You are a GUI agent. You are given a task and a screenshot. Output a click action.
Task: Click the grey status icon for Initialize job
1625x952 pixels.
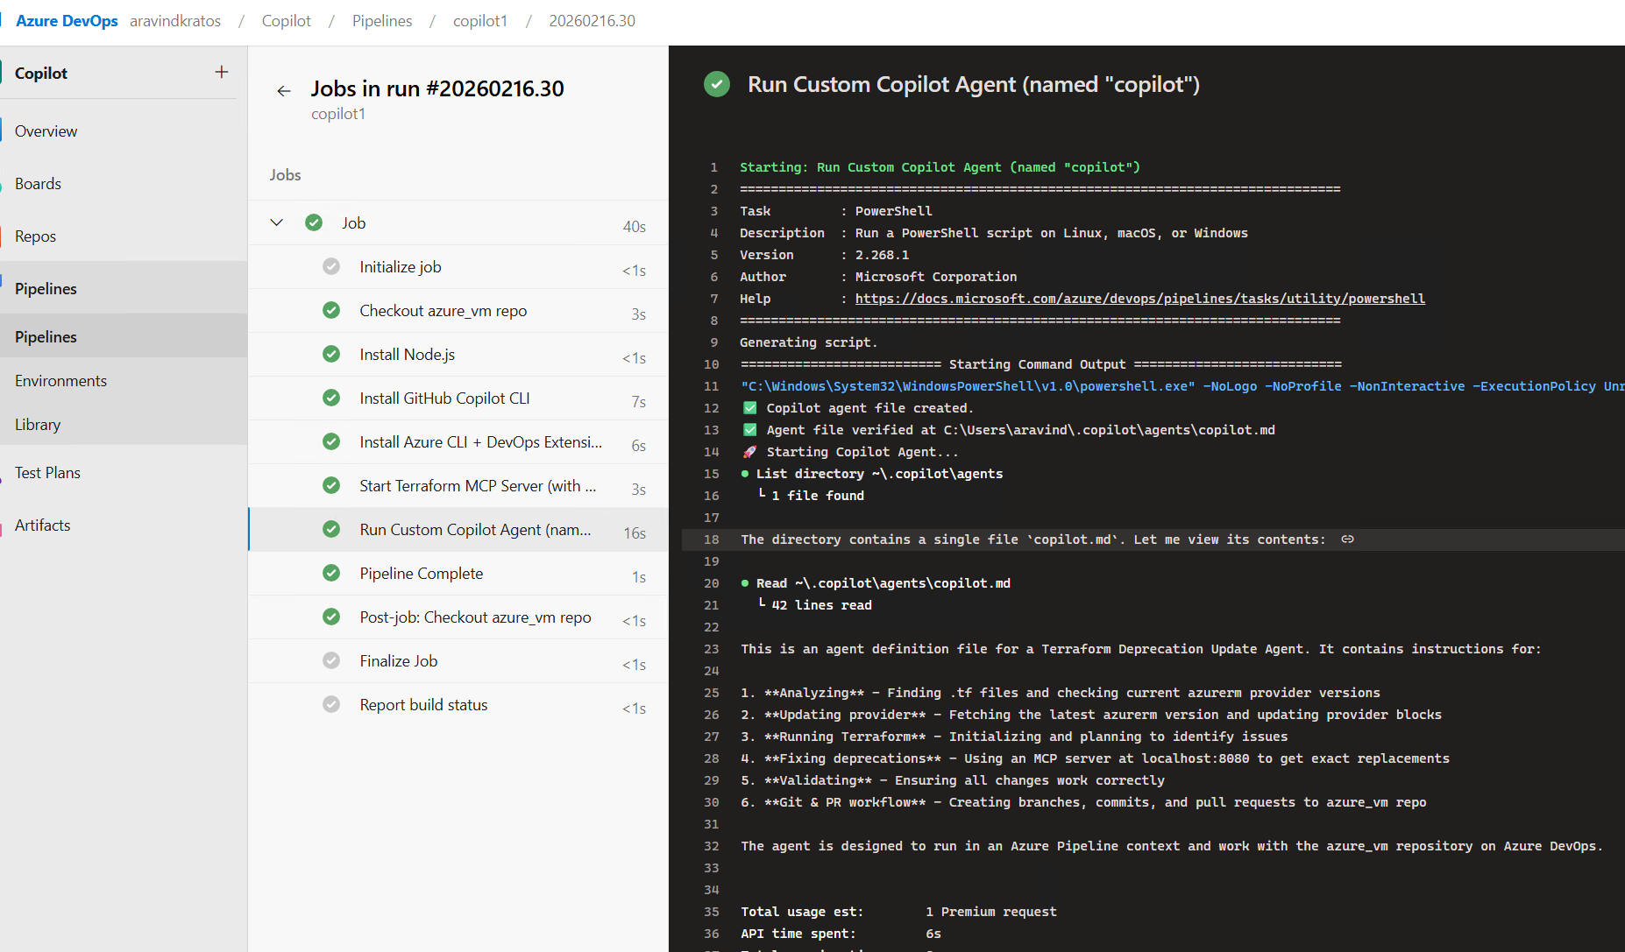click(x=331, y=266)
